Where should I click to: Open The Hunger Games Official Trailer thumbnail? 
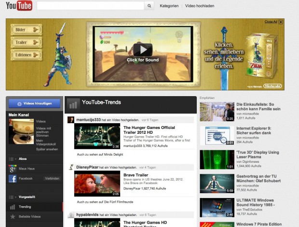pyautogui.click(x=97, y=136)
